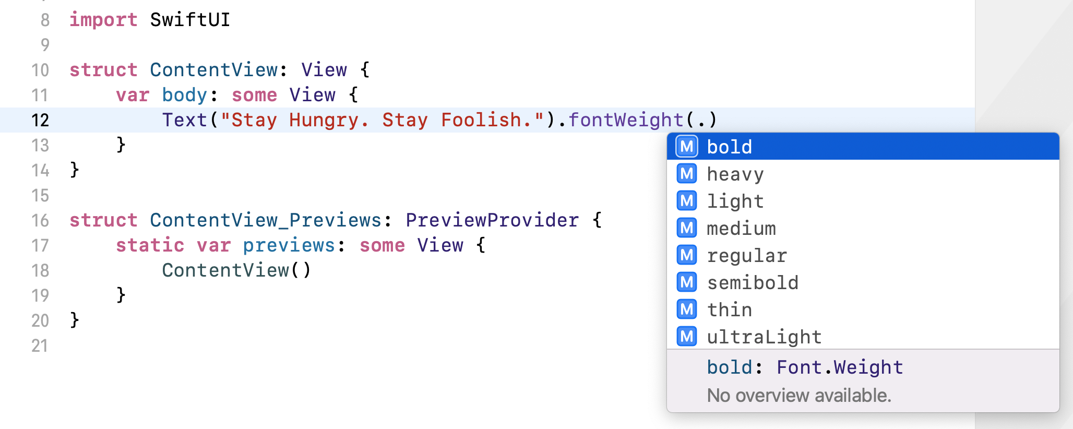Select the heavy font weight suggestion
1073x429 pixels.
click(x=735, y=174)
